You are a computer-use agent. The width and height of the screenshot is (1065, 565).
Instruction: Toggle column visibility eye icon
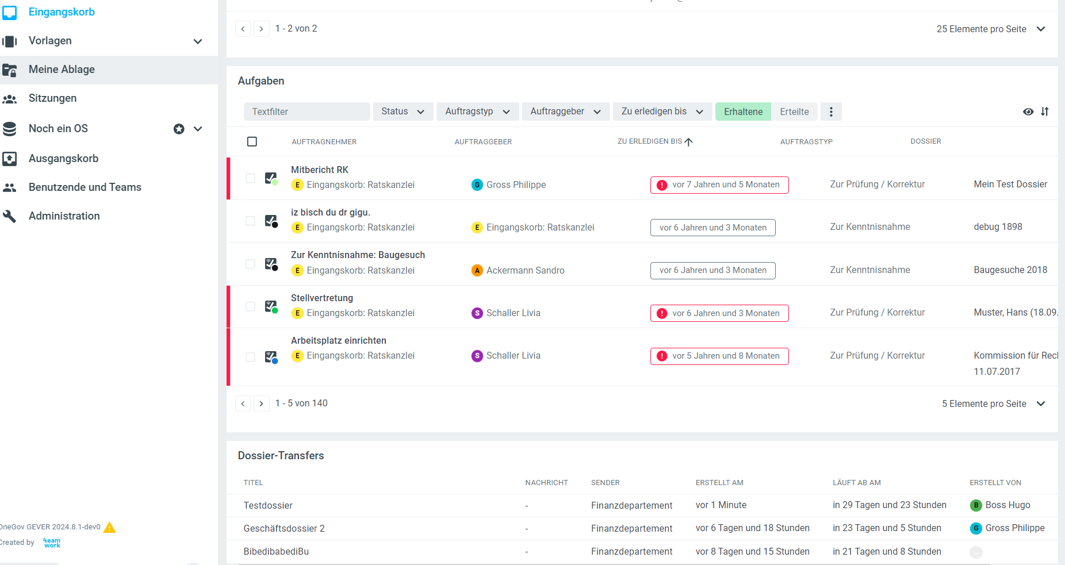click(x=1028, y=112)
